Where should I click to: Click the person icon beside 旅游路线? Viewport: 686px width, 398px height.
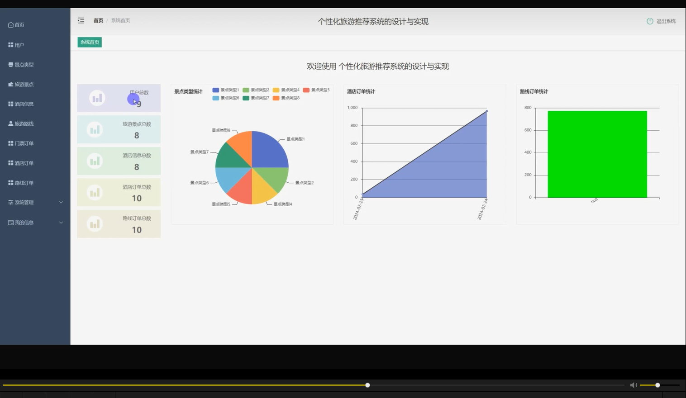11,123
